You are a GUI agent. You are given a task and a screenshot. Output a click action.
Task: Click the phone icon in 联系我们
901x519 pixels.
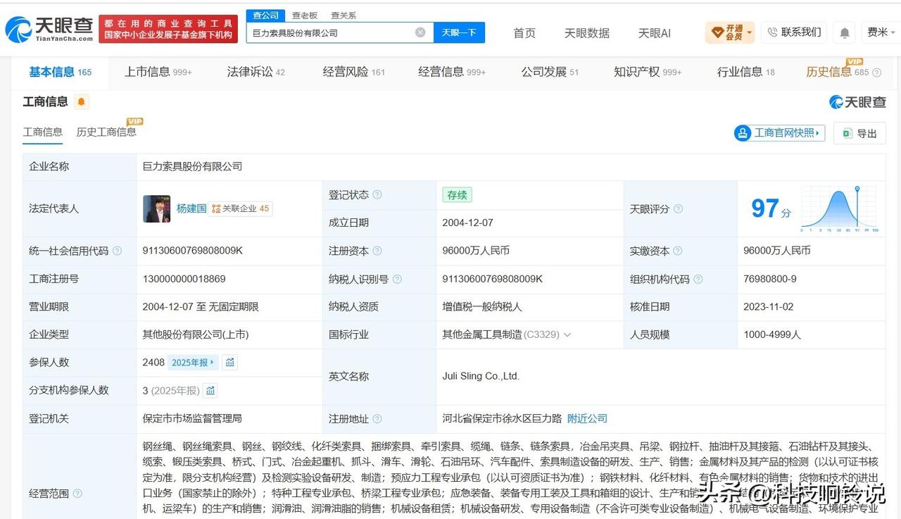tap(773, 32)
